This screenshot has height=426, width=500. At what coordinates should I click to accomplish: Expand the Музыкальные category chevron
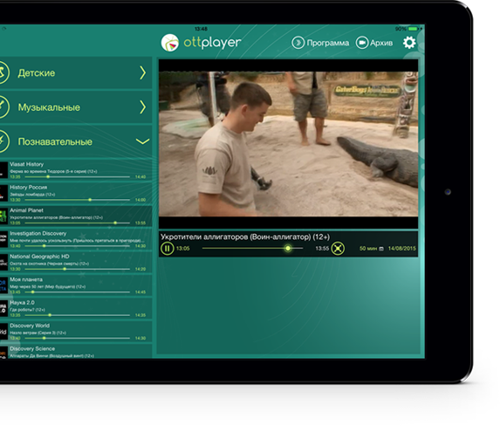[142, 107]
